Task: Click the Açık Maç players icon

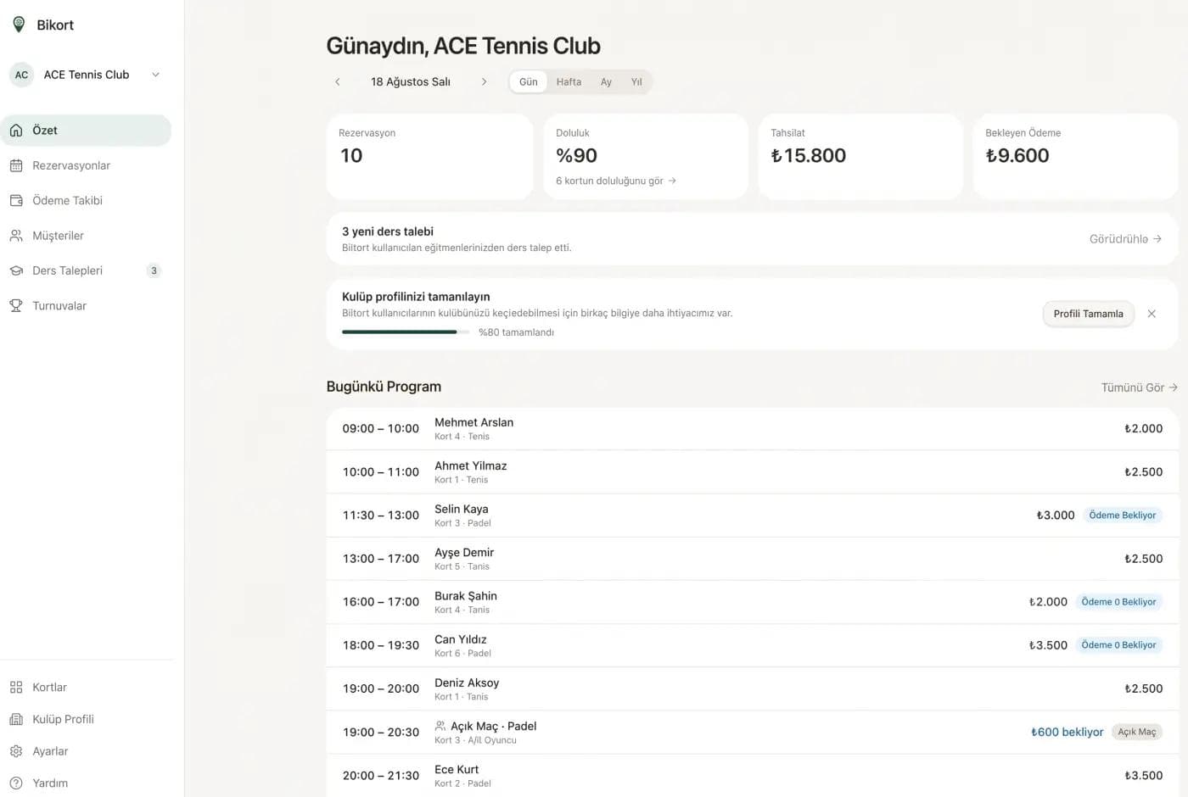Action: [x=440, y=726]
